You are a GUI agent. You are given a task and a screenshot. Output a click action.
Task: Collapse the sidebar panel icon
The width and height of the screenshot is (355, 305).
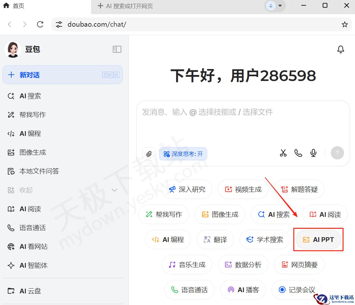pyautogui.click(x=117, y=49)
